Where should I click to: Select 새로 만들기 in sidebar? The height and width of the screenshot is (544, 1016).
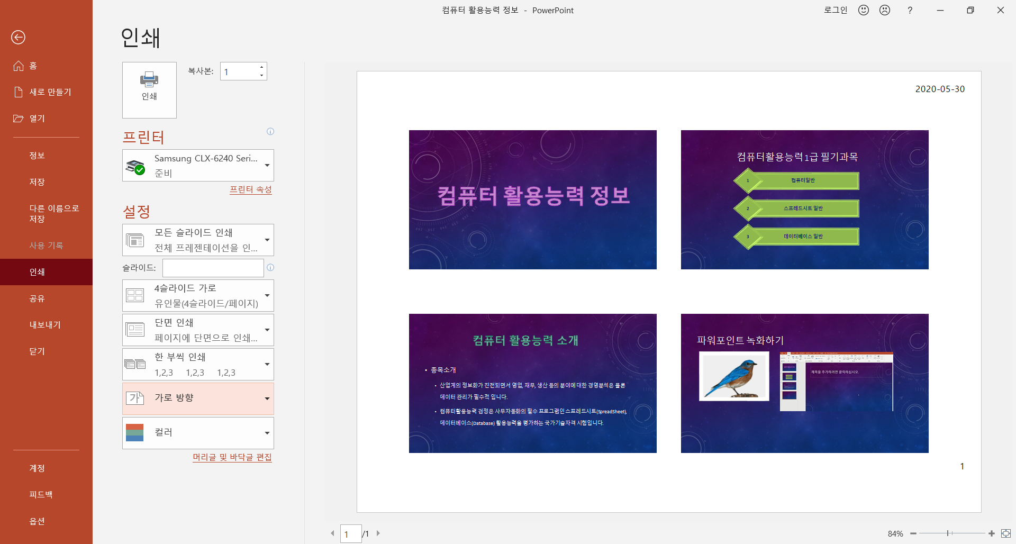(x=46, y=92)
